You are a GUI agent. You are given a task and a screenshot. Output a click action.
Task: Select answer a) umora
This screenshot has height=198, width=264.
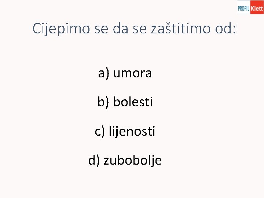coord(125,73)
